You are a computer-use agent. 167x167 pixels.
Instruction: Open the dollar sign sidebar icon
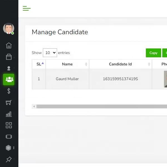click(x=9, y=91)
